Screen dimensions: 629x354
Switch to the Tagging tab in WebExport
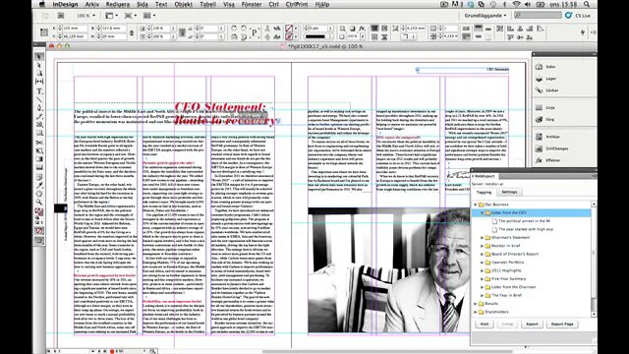click(x=484, y=192)
